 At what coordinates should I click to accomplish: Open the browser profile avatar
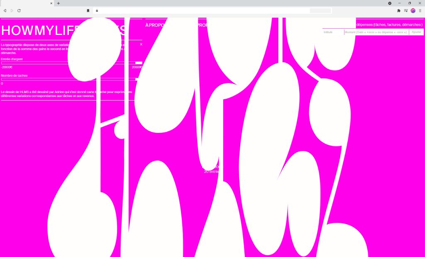click(413, 10)
